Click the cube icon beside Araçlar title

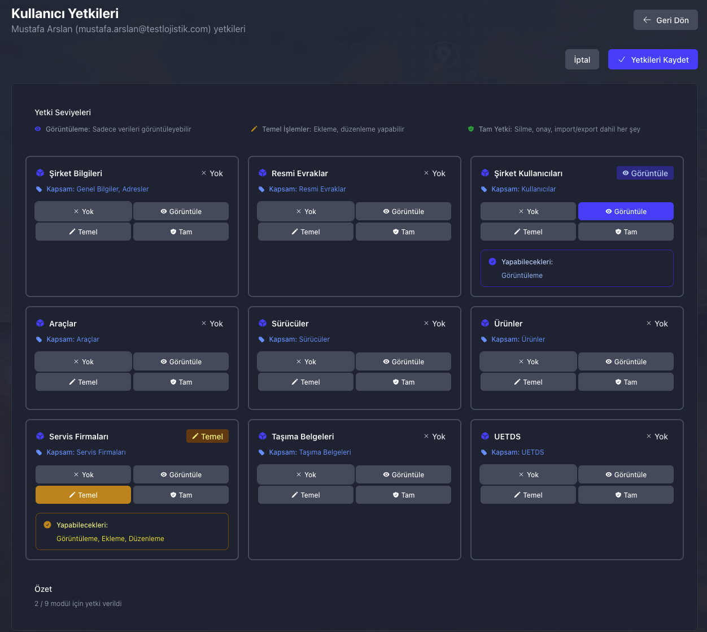pyautogui.click(x=40, y=324)
